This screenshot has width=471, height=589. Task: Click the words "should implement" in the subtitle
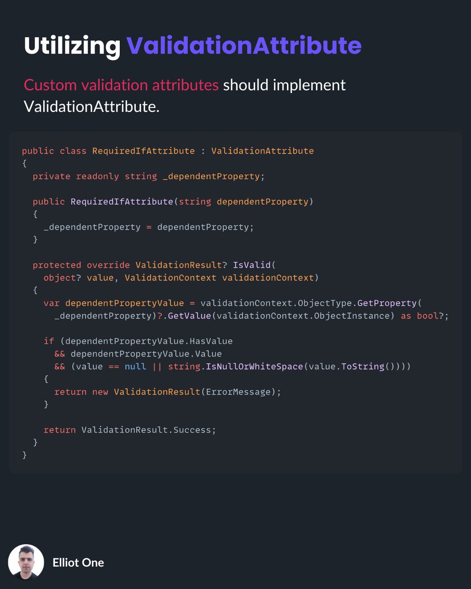[285, 85]
